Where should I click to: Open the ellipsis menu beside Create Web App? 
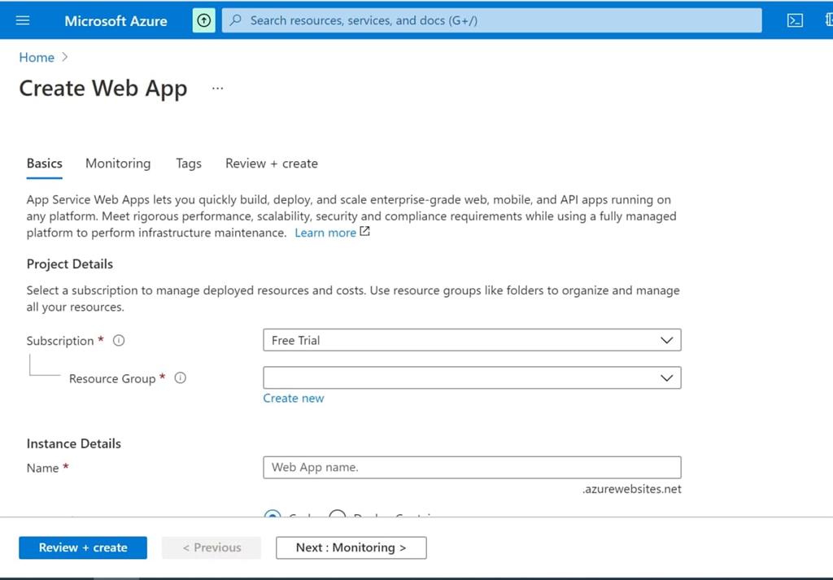click(217, 88)
